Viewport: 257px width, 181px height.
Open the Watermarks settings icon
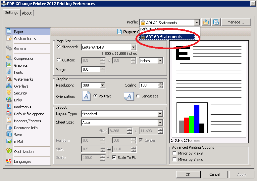pos(9,79)
